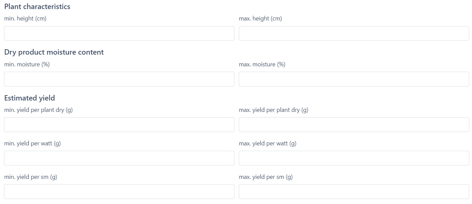Viewport: 472px width, 204px height.
Task: Click the min. yield per watt input box
Action: point(119,158)
